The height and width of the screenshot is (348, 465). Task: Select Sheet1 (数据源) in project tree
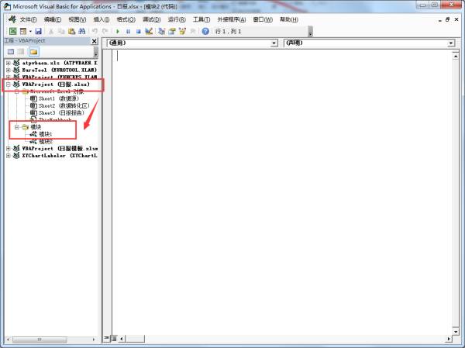pyautogui.click(x=55, y=98)
